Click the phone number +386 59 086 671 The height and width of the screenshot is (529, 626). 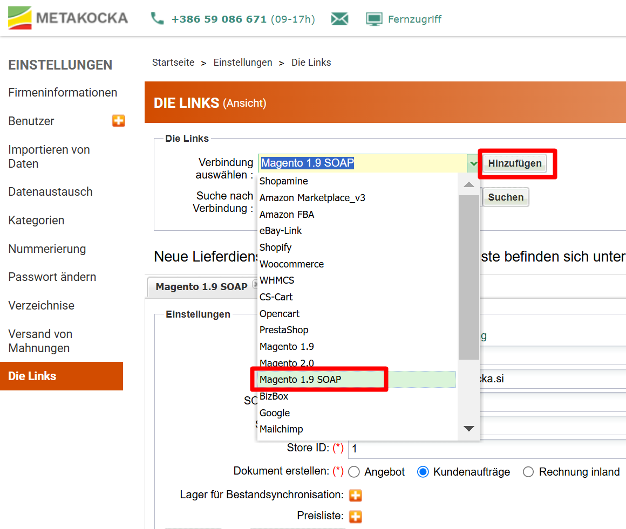219,19
